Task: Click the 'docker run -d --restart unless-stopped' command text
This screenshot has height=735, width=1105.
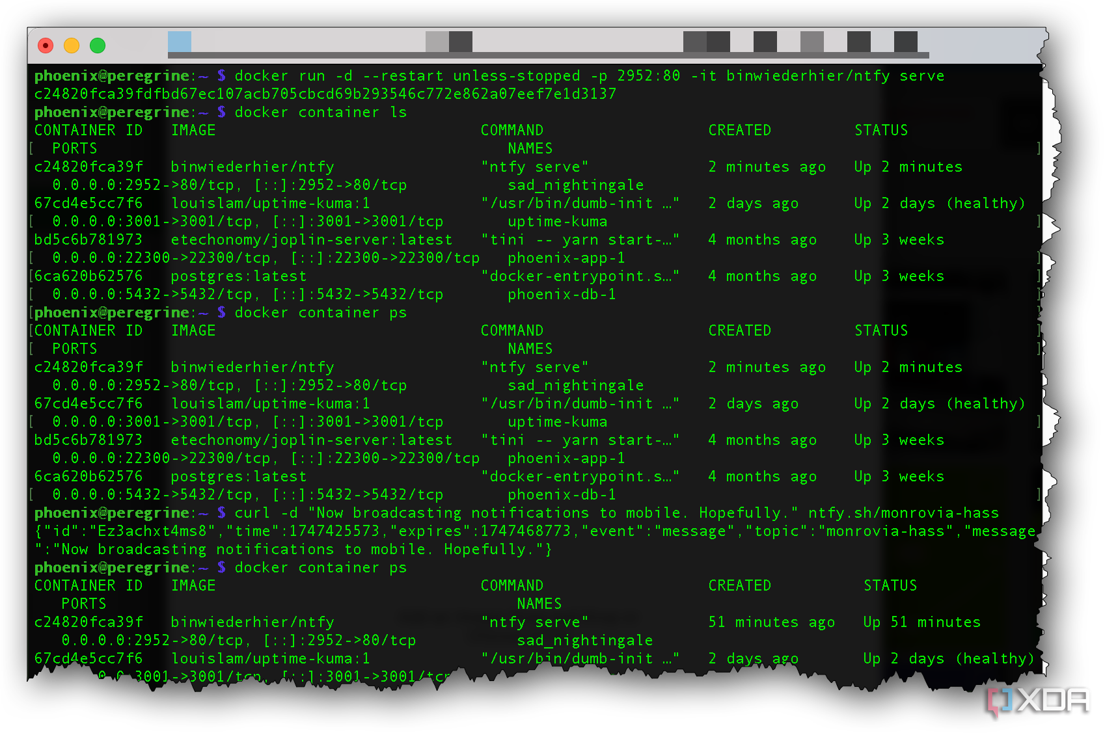Action: tap(407, 76)
